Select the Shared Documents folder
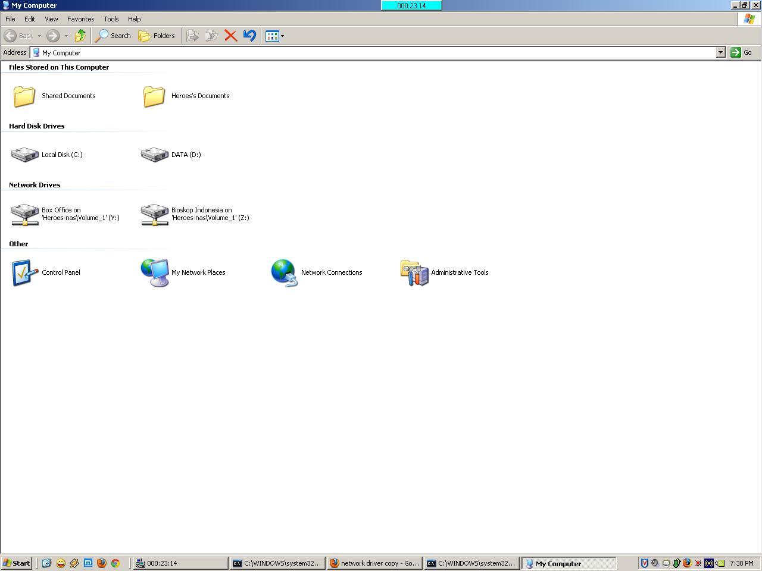762x571 pixels. pos(25,96)
